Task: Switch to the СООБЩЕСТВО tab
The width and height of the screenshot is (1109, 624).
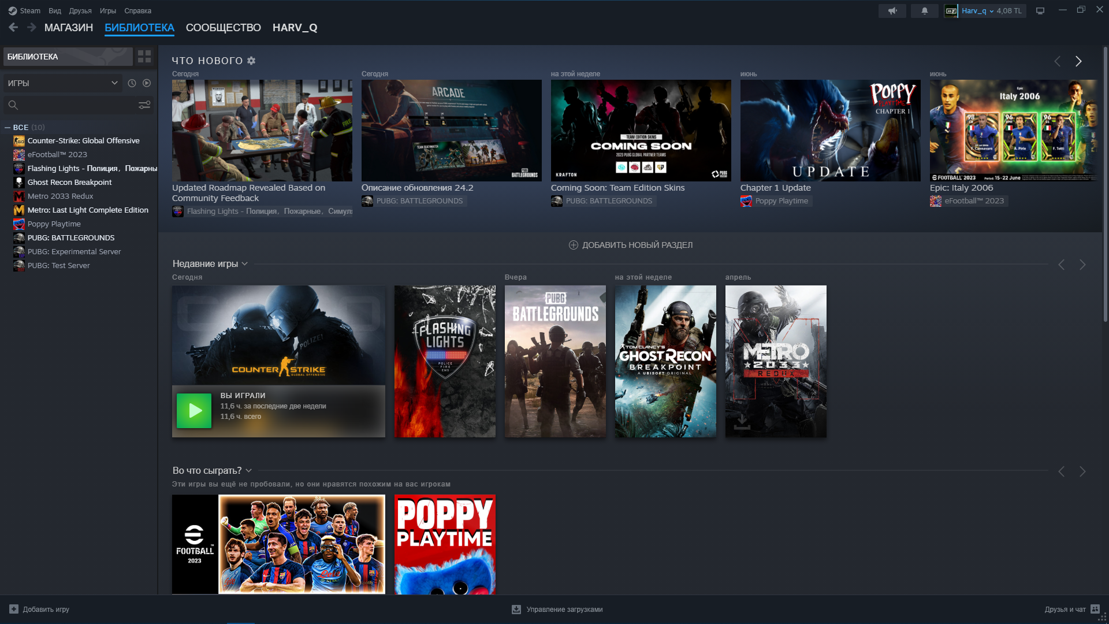Action: tap(224, 28)
